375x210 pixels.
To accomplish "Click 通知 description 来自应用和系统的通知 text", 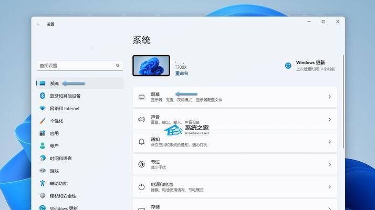I will pos(179,145).
